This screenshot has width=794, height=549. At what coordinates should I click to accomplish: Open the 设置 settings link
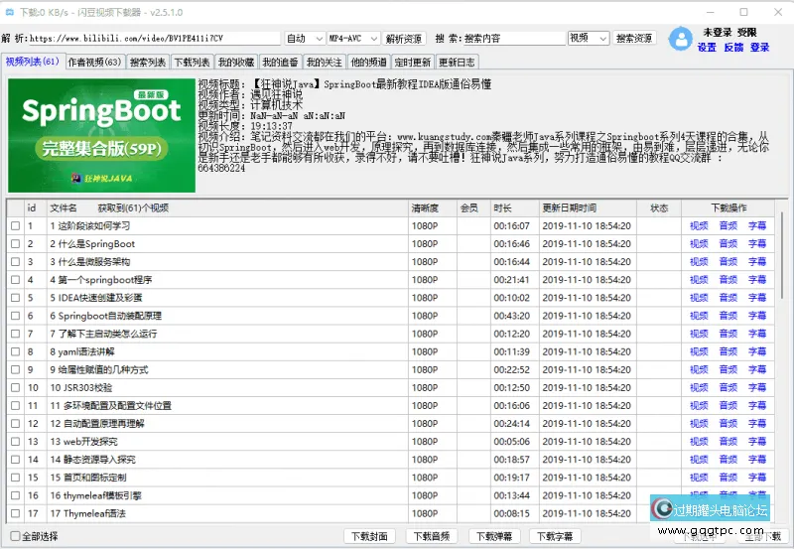point(707,47)
